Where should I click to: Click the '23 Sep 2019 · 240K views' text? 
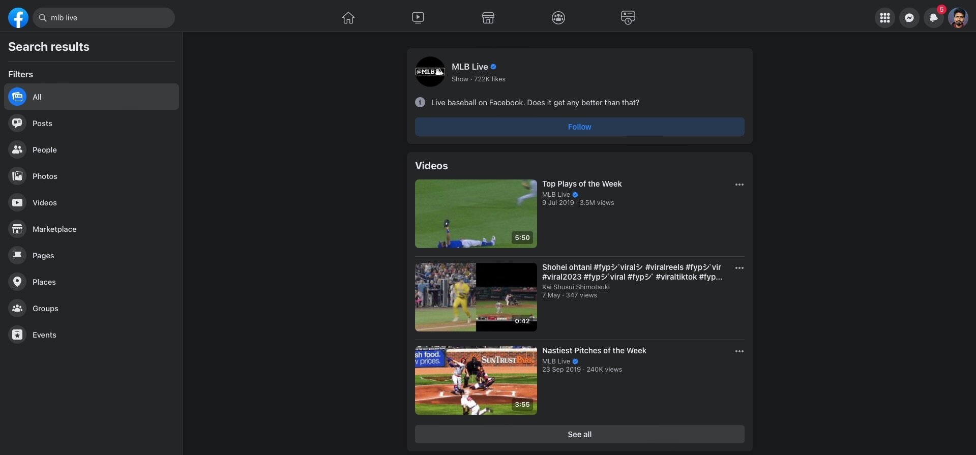[x=582, y=369]
